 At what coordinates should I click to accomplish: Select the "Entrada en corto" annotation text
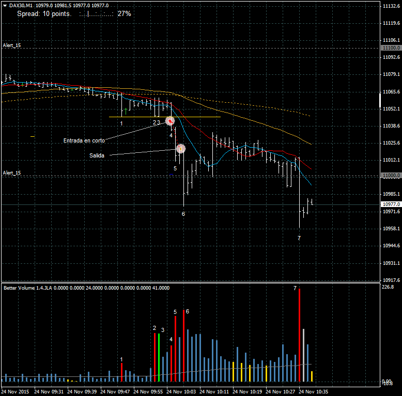coord(84,140)
